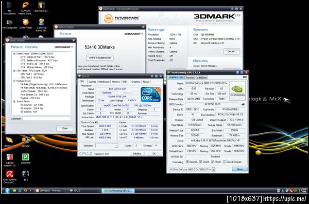The image size is (309, 204).
Task: Click the Intel Core i3 logo in CPU-Z
Action: pos(150,95)
